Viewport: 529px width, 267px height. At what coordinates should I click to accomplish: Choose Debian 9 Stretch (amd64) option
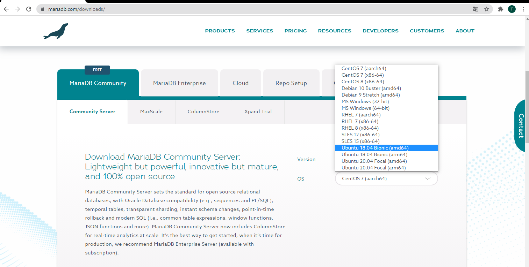(x=386, y=95)
